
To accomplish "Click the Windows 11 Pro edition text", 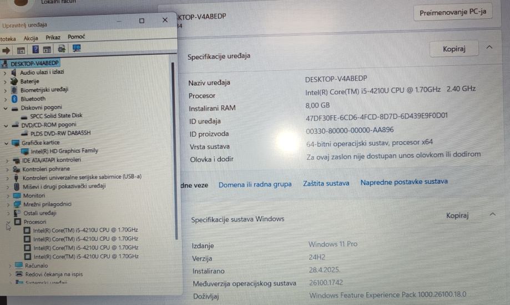I will coord(333,244).
